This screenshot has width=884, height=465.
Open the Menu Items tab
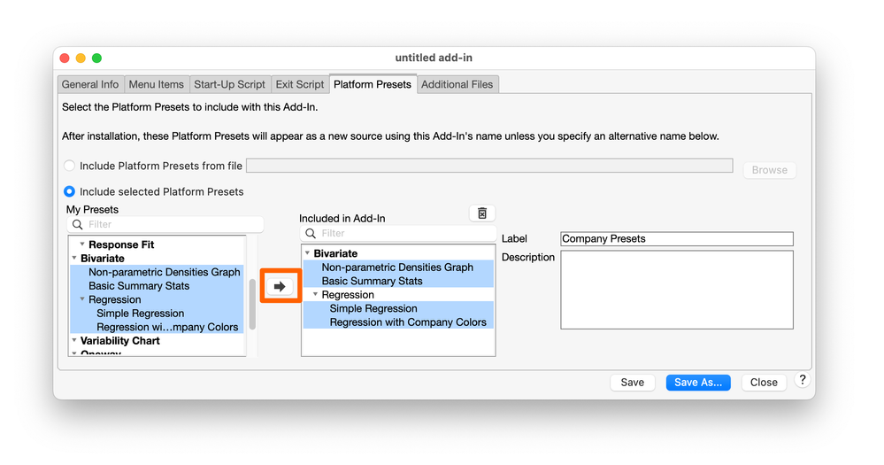click(x=157, y=84)
